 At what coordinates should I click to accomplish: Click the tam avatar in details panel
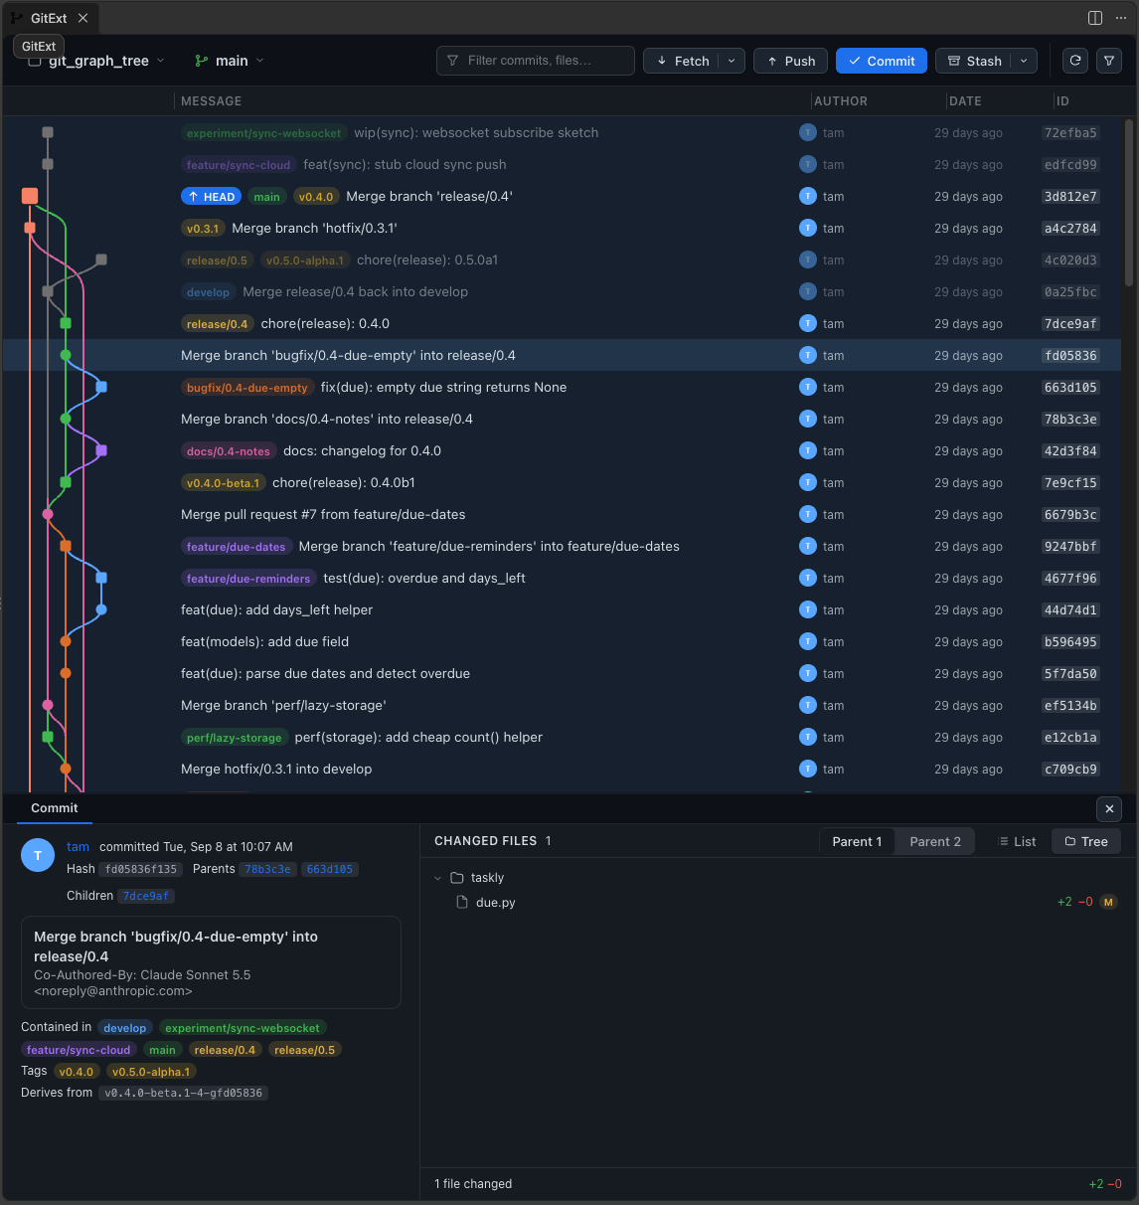38,855
